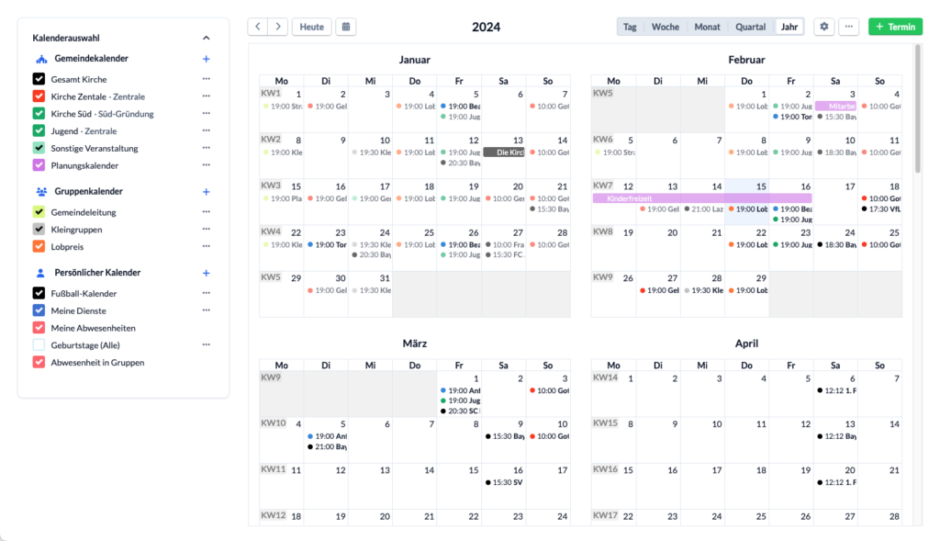Image resolution: width=940 pixels, height=541 pixels.
Task: Enable the Geburtstage (Alle) checkbox
Action: (39, 344)
